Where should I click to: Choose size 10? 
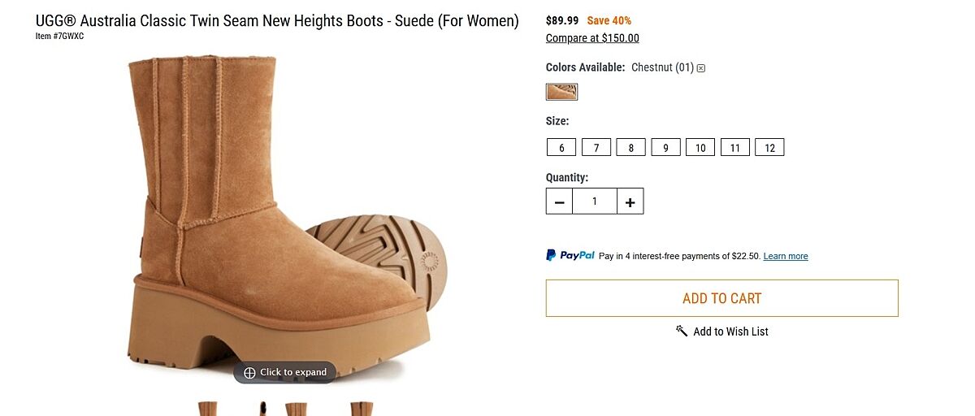click(x=700, y=148)
